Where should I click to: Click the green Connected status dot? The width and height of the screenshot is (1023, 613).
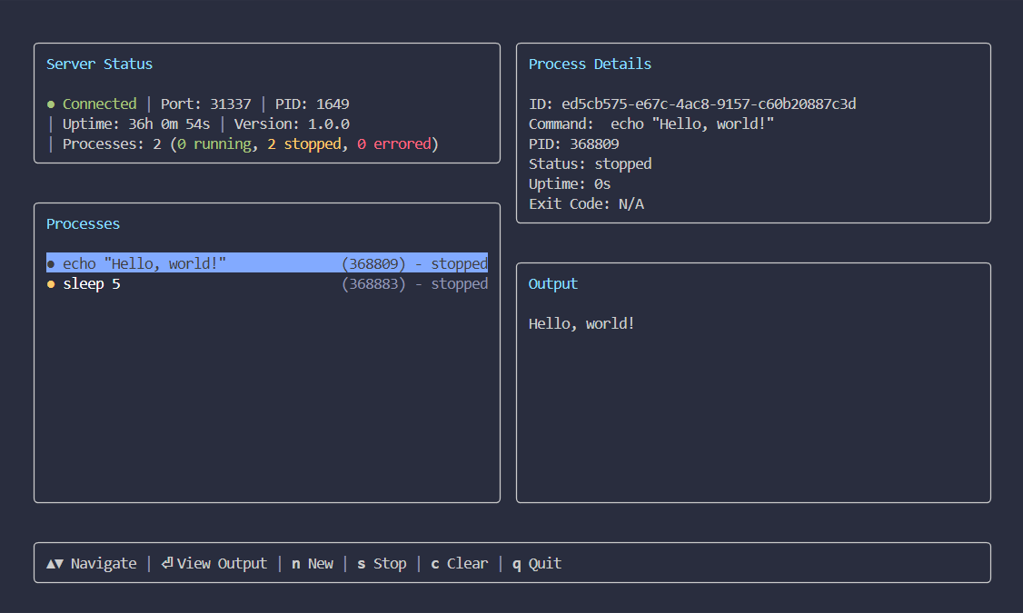[52, 104]
